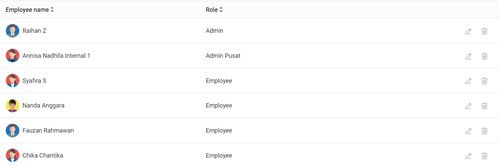
Task: Click edit pencil for Annisa Nadhila Internal 1
Action: click(x=468, y=56)
